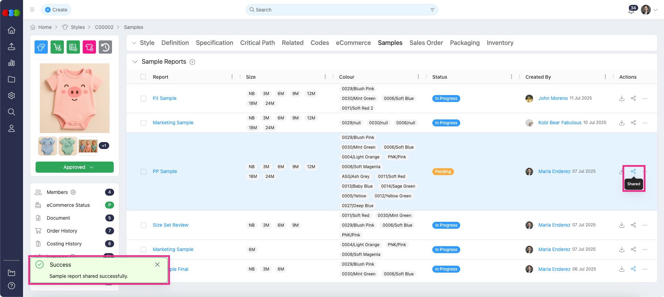Select the blue elephant onesie thumbnail
The height and width of the screenshot is (297, 664).
coord(47,146)
